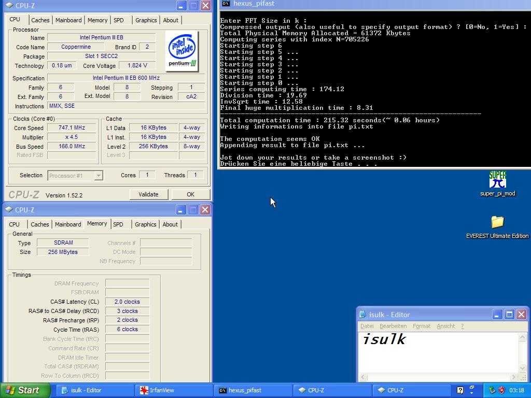Click the Core Speed value '747.1 MHz'
531x398 pixels.
[72, 127]
